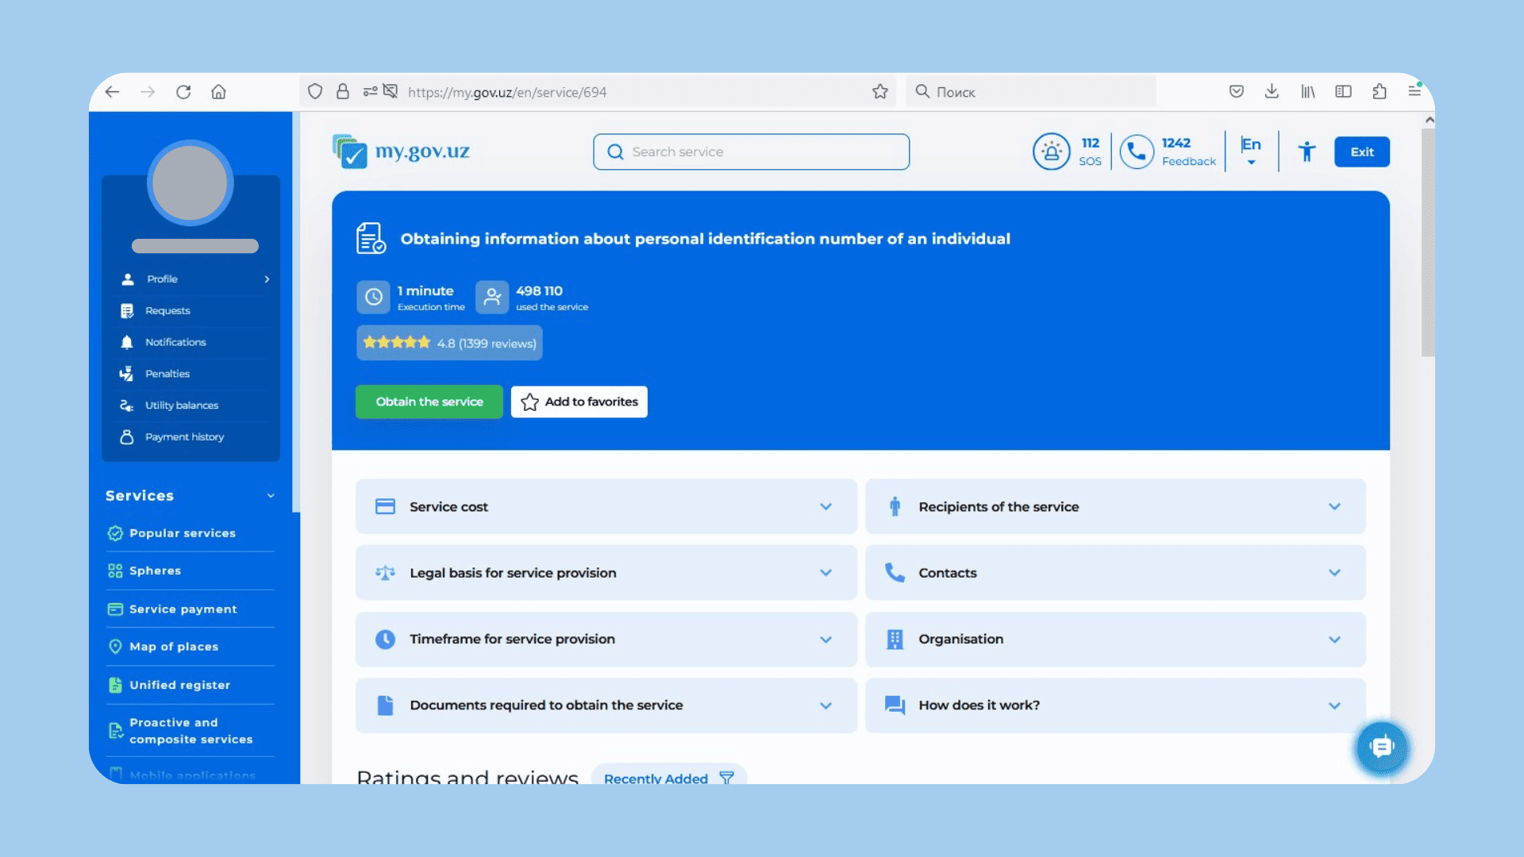Open the chat assistant bubble icon
This screenshot has height=857, width=1524.
tap(1381, 747)
